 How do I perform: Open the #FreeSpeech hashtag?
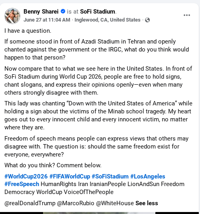point(22,184)
